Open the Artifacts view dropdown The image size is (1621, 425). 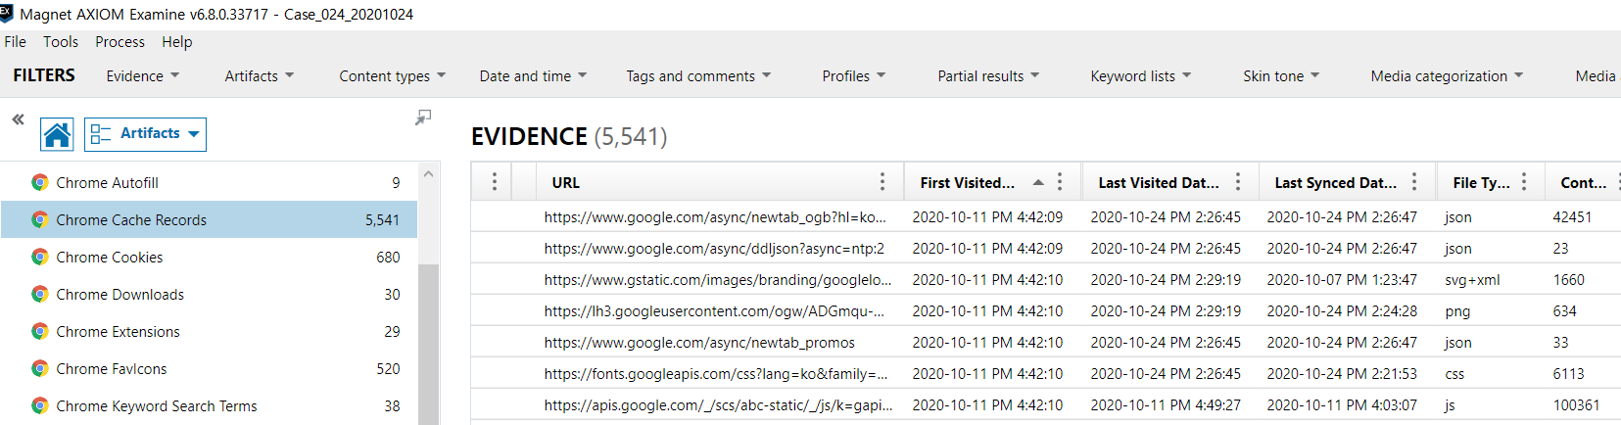pyautogui.click(x=146, y=134)
